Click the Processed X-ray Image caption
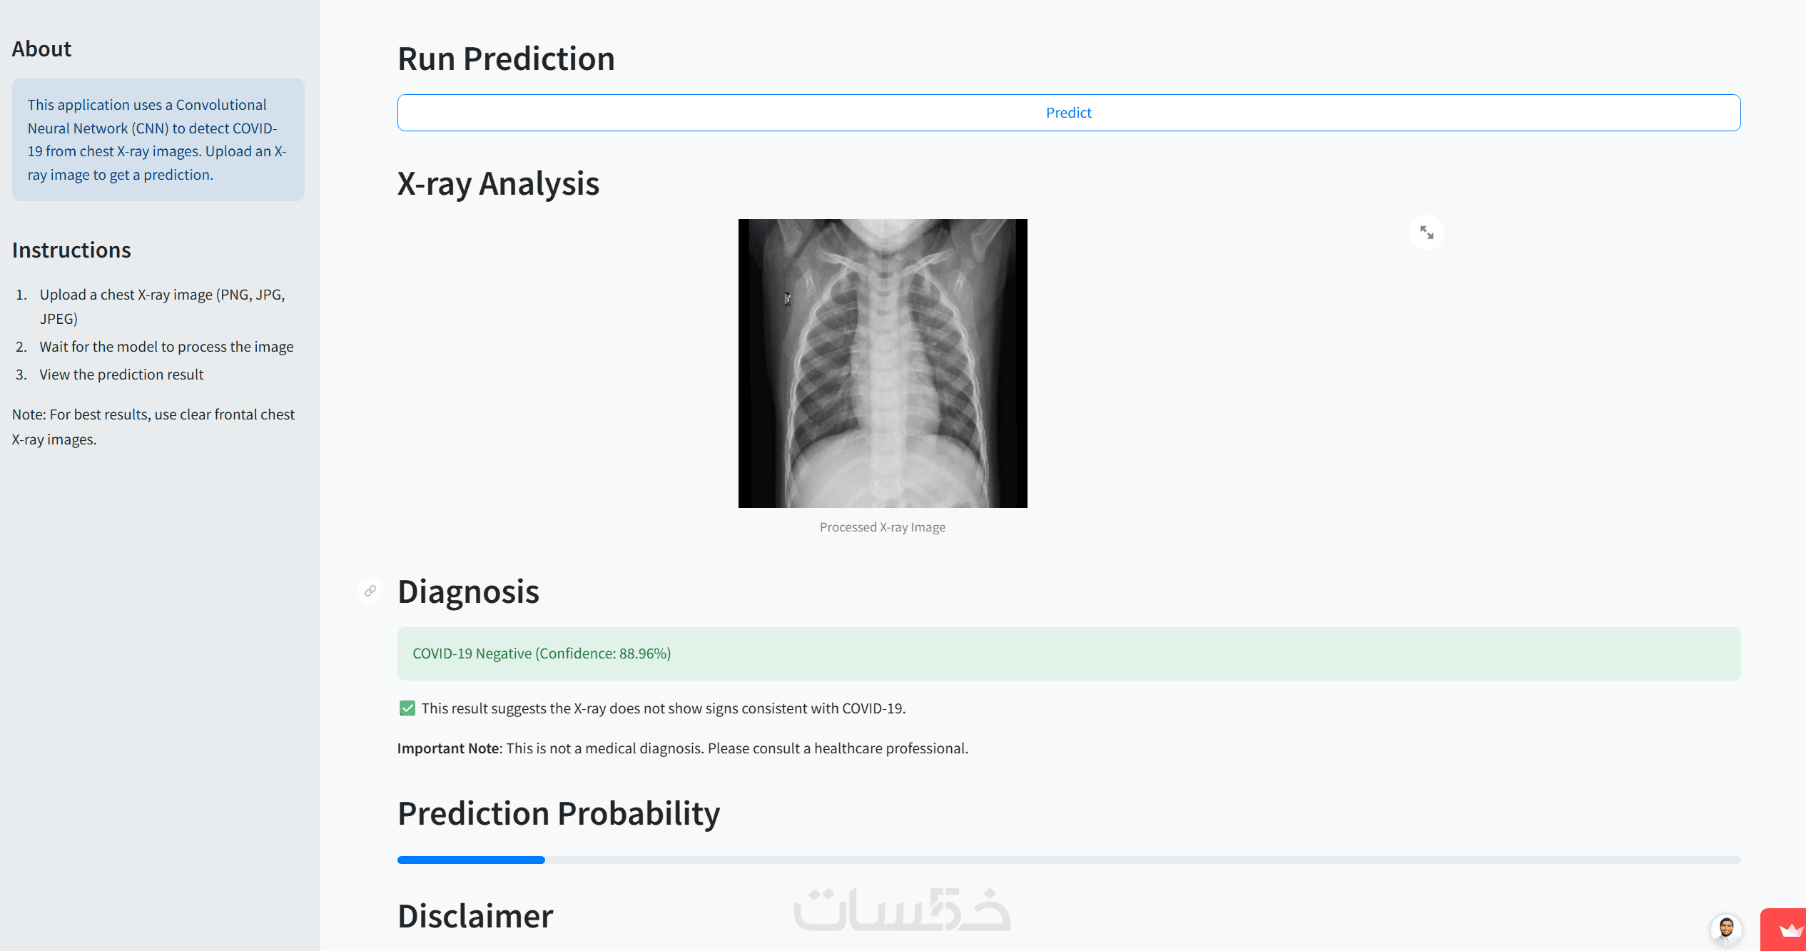Image resolution: width=1806 pixels, height=951 pixels. pyautogui.click(x=882, y=527)
